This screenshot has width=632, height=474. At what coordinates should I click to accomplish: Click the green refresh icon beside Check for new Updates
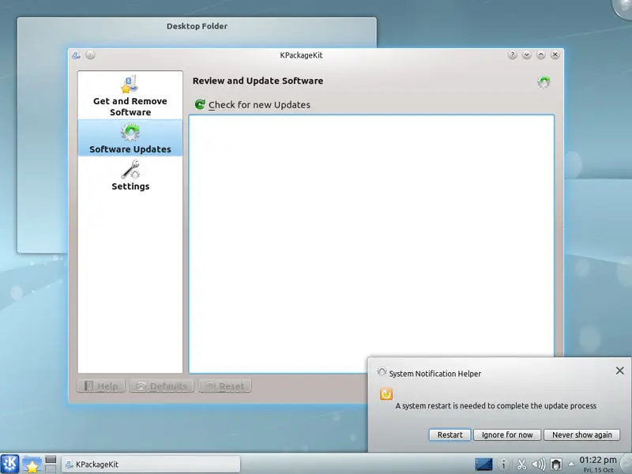pos(200,104)
